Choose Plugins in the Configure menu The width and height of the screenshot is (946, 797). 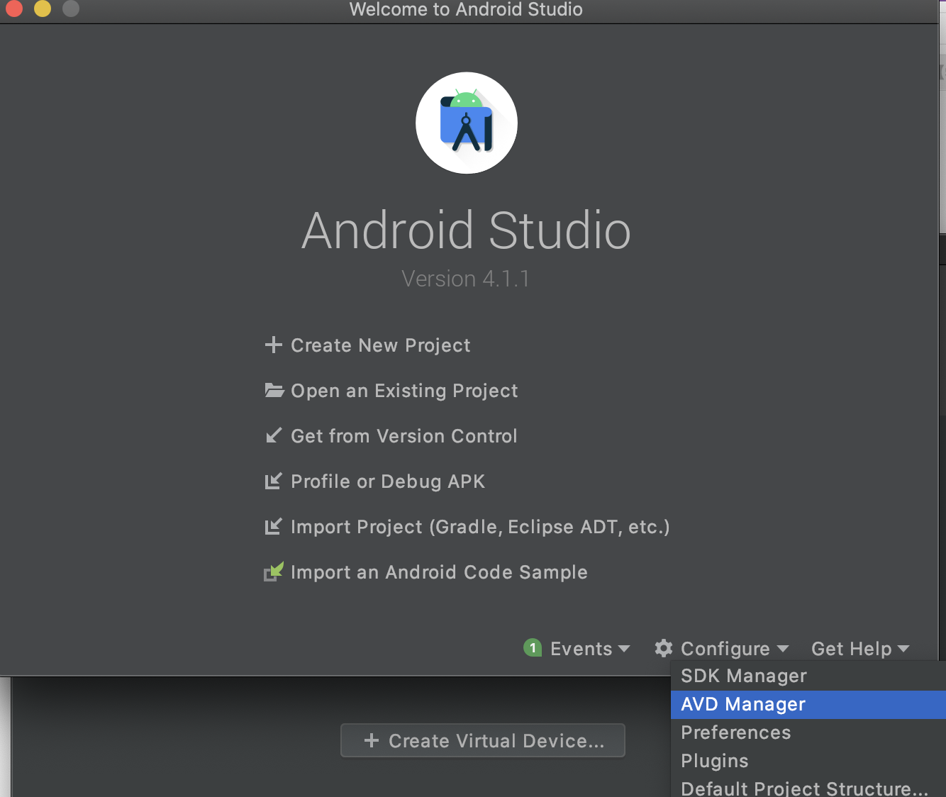click(x=808, y=761)
